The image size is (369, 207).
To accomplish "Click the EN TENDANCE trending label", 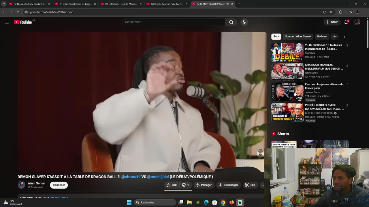I will (59, 198).
